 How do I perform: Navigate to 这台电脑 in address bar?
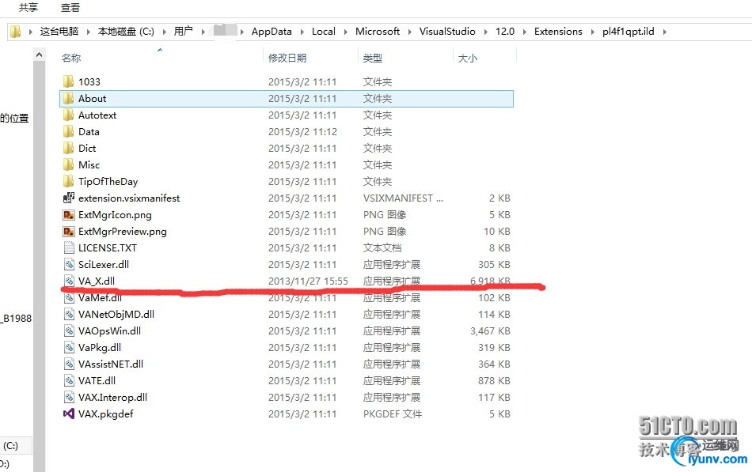59,32
